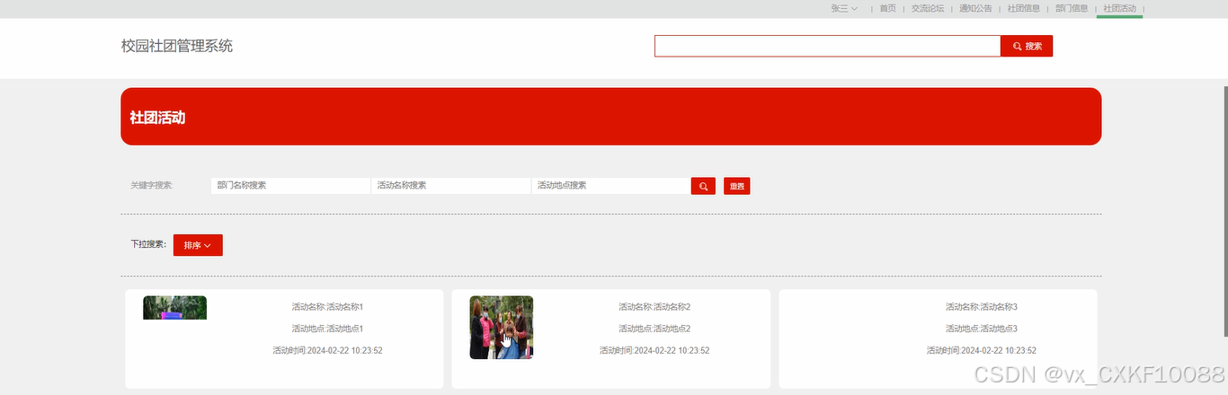Focus the main header search box
The image size is (1228, 395).
pyautogui.click(x=827, y=46)
